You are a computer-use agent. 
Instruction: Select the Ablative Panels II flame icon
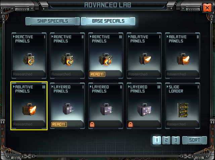[183, 59]
